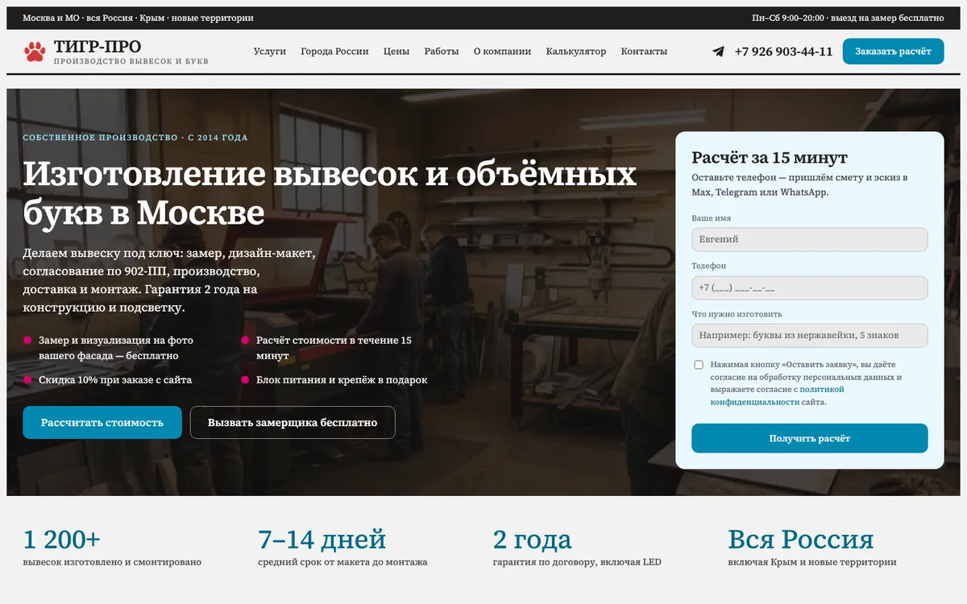Focus the Телефон input field
Image resolution: width=967 pixels, height=604 pixels.
[809, 288]
